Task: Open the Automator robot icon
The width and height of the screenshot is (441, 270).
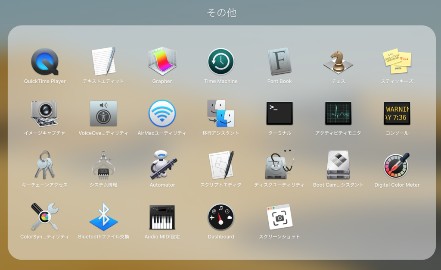Action: (x=163, y=165)
